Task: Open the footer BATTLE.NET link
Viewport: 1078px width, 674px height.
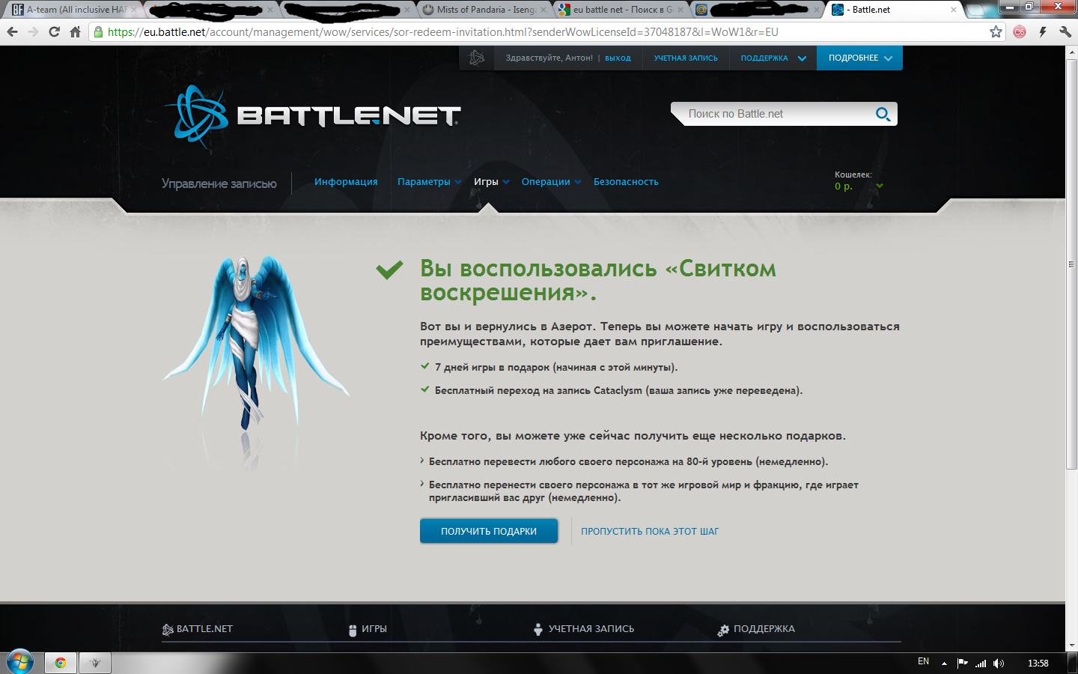Action: 204,629
